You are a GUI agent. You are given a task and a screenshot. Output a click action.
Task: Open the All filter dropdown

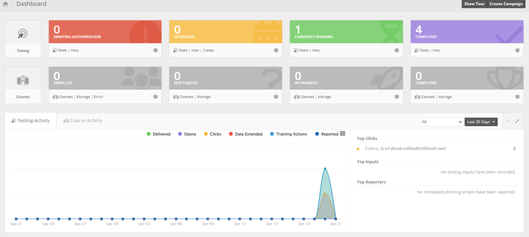tap(441, 122)
